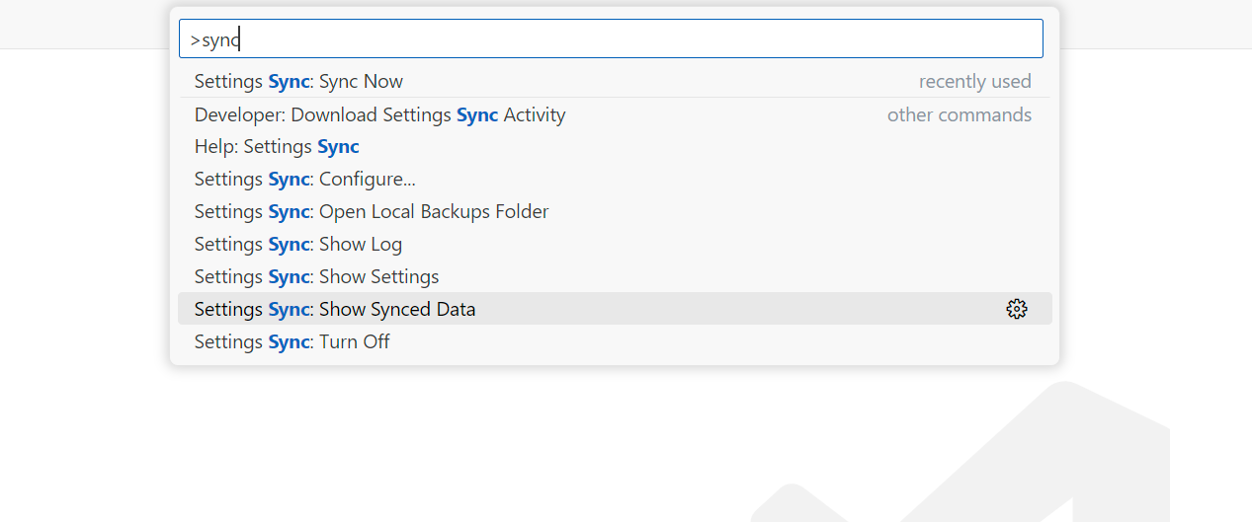This screenshot has height=522, width=1252.
Task: Dismiss palette by clicking empty editor area below
Action: click(x=395, y=444)
